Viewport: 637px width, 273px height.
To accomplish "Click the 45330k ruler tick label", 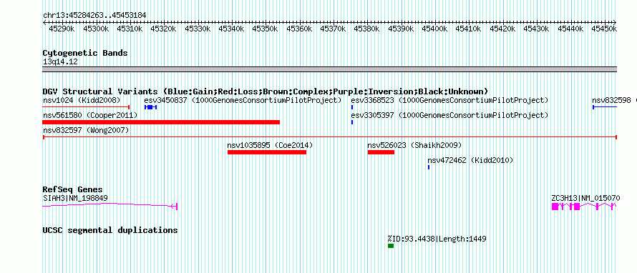I will click(x=198, y=29).
